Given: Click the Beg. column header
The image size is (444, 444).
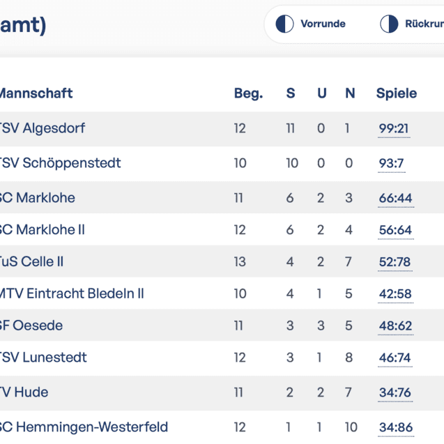Looking at the screenshot, I should pos(248,93).
